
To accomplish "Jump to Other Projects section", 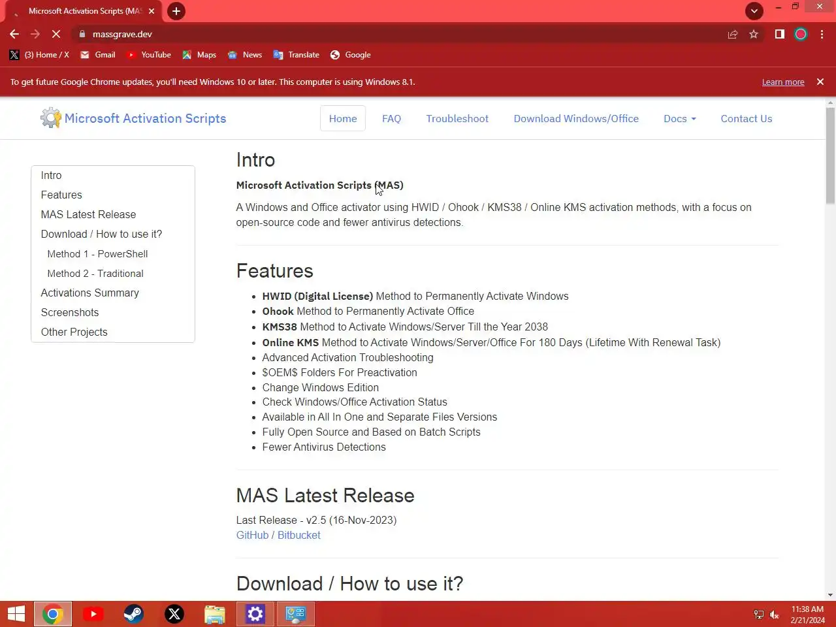I will 74,332.
